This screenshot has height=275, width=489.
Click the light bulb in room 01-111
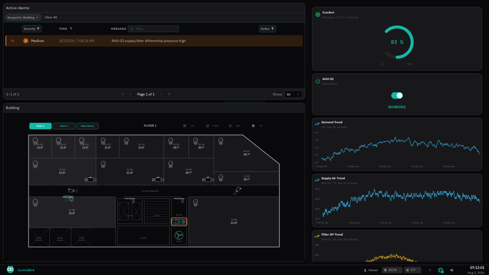pos(59,141)
